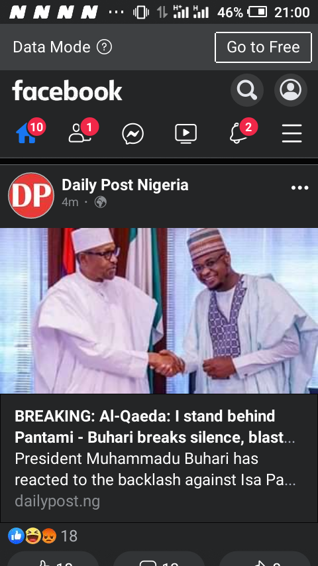The width and height of the screenshot is (318, 566).
Task: Open the Data Mode help question mark
Action: pyautogui.click(x=104, y=47)
